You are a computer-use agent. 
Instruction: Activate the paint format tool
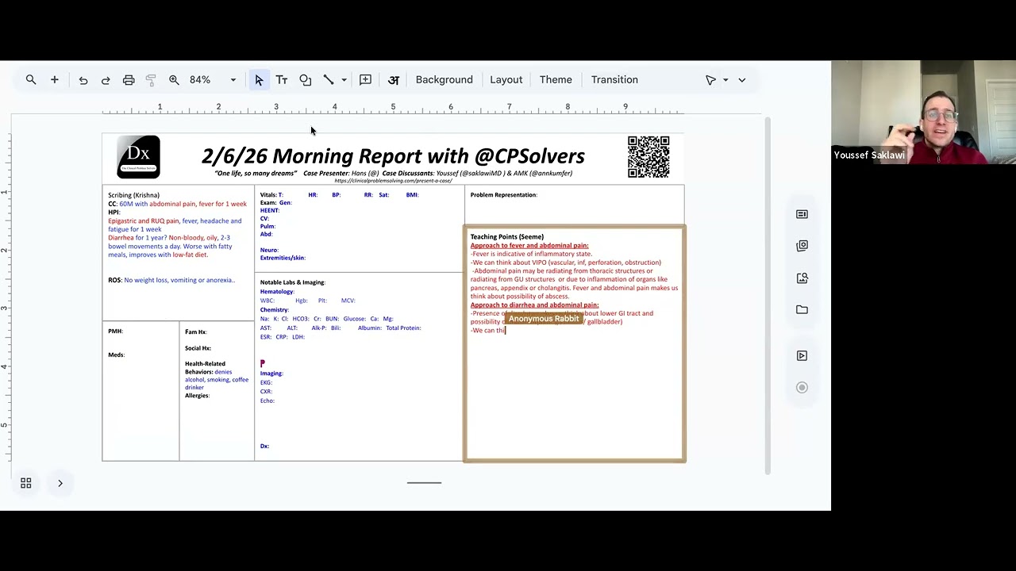point(151,80)
